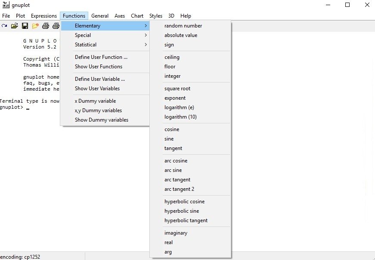Viewport: 375px width, 260px height.
Task: Pick the x Dummy variable entry
Action: 105,101
